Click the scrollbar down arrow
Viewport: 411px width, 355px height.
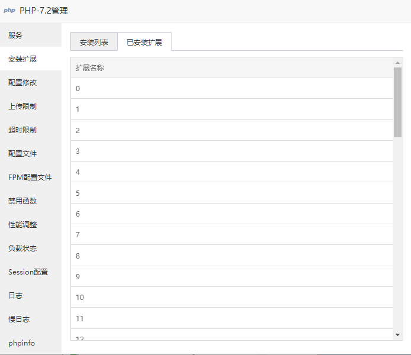[x=397, y=335]
